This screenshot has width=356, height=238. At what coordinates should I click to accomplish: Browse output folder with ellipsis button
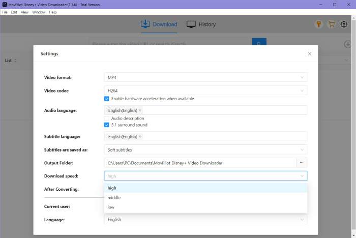tap(302, 163)
